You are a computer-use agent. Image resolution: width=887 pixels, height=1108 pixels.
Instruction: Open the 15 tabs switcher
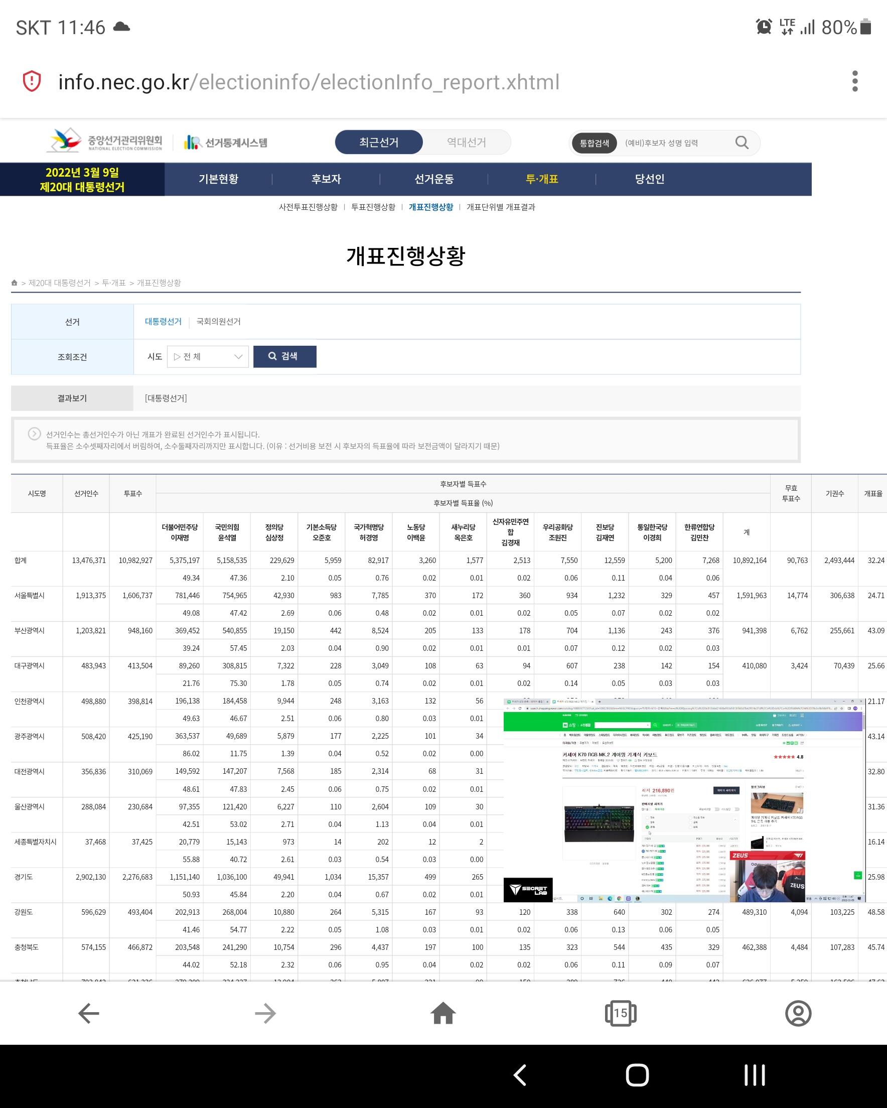tap(620, 1014)
